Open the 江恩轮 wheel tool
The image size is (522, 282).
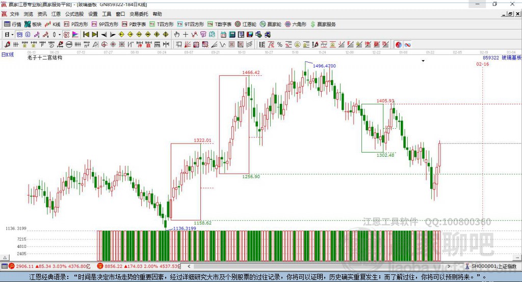[246, 24]
